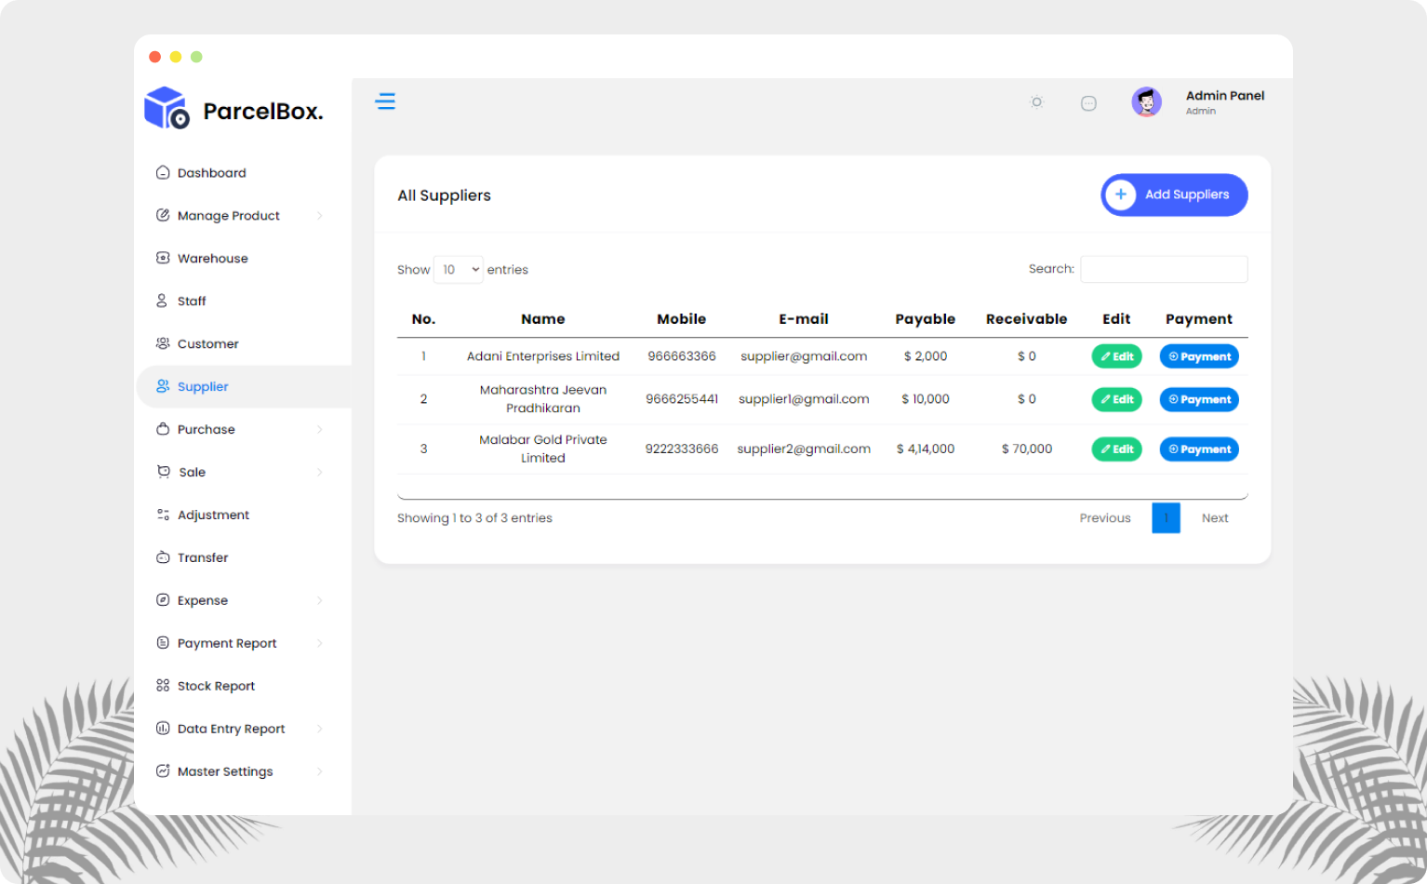Select the Adjustment sidebar icon

point(163,515)
